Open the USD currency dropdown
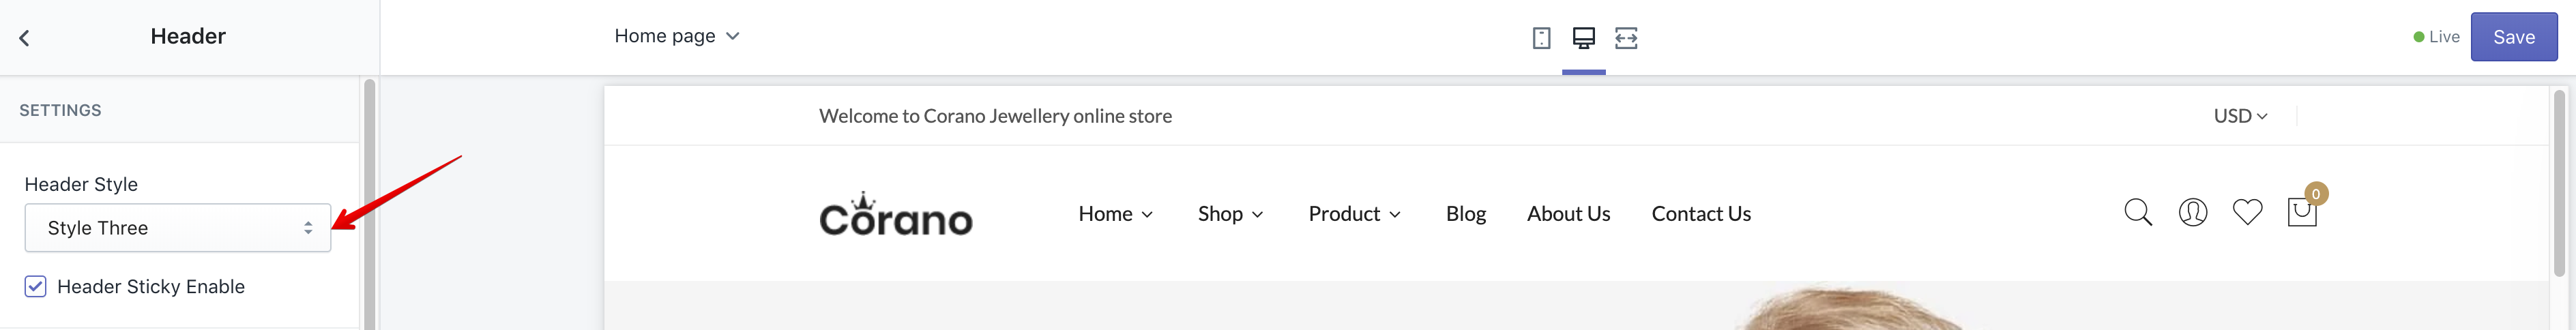 pos(2240,116)
